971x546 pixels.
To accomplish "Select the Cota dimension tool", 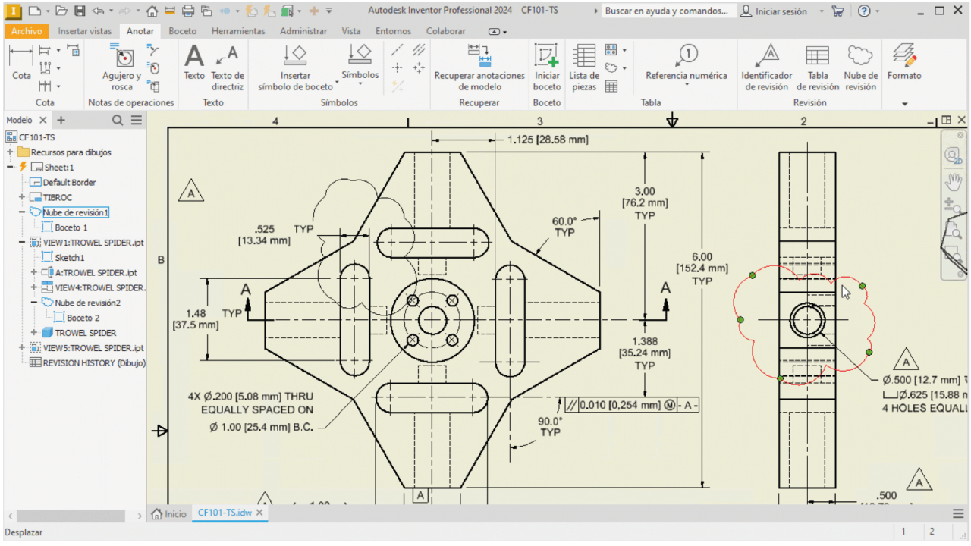I will [x=21, y=61].
